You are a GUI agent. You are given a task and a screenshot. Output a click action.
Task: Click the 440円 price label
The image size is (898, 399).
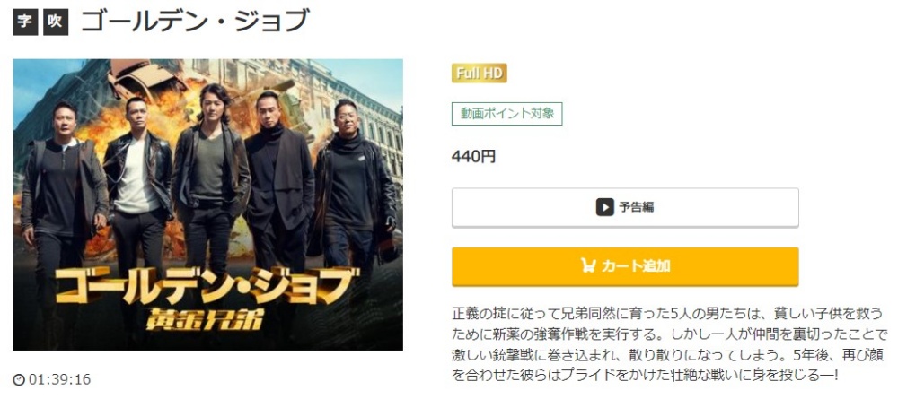point(473,156)
